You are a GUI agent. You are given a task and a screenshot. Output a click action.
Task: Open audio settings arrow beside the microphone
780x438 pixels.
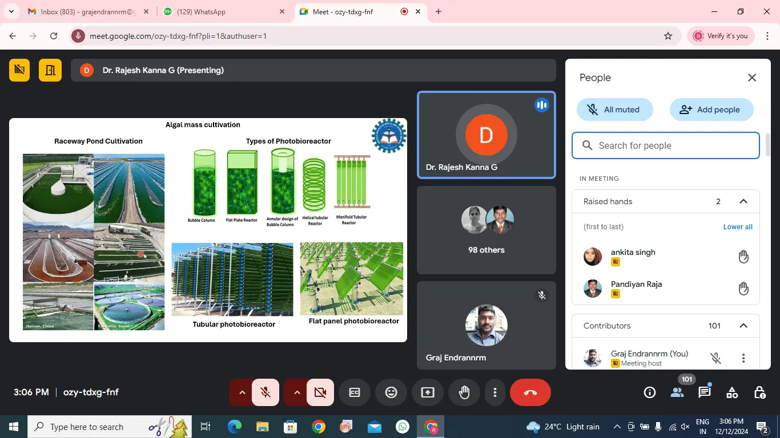pyautogui.click(x=242, y=392)
